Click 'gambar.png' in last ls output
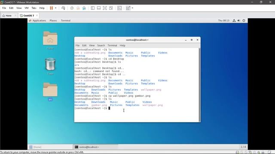 [x=99, y=105]
